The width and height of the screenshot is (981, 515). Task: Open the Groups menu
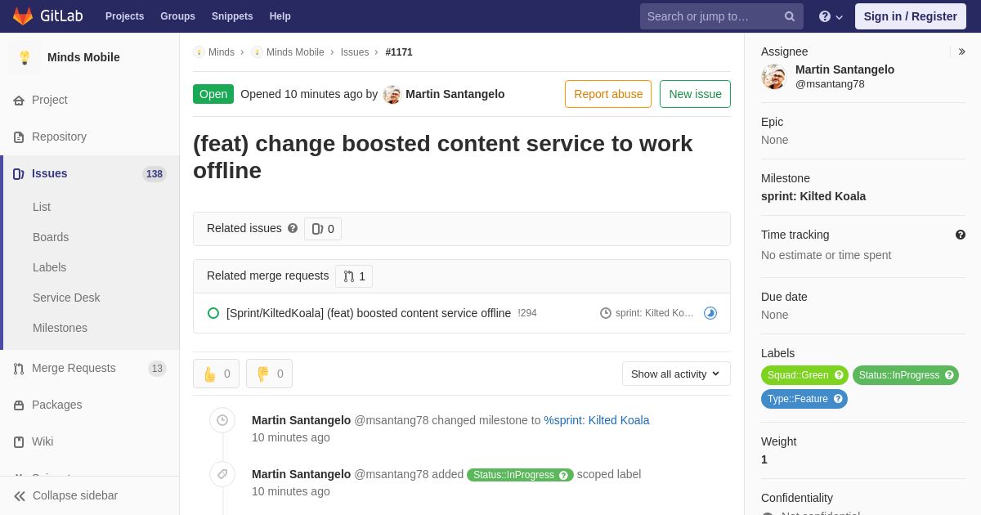pos(177,16)
